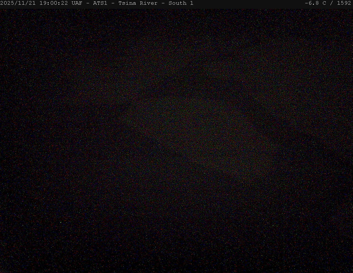Click the word River in the header
The width and height of the screenshot is (353, 273).
click(x=148, y=3)
